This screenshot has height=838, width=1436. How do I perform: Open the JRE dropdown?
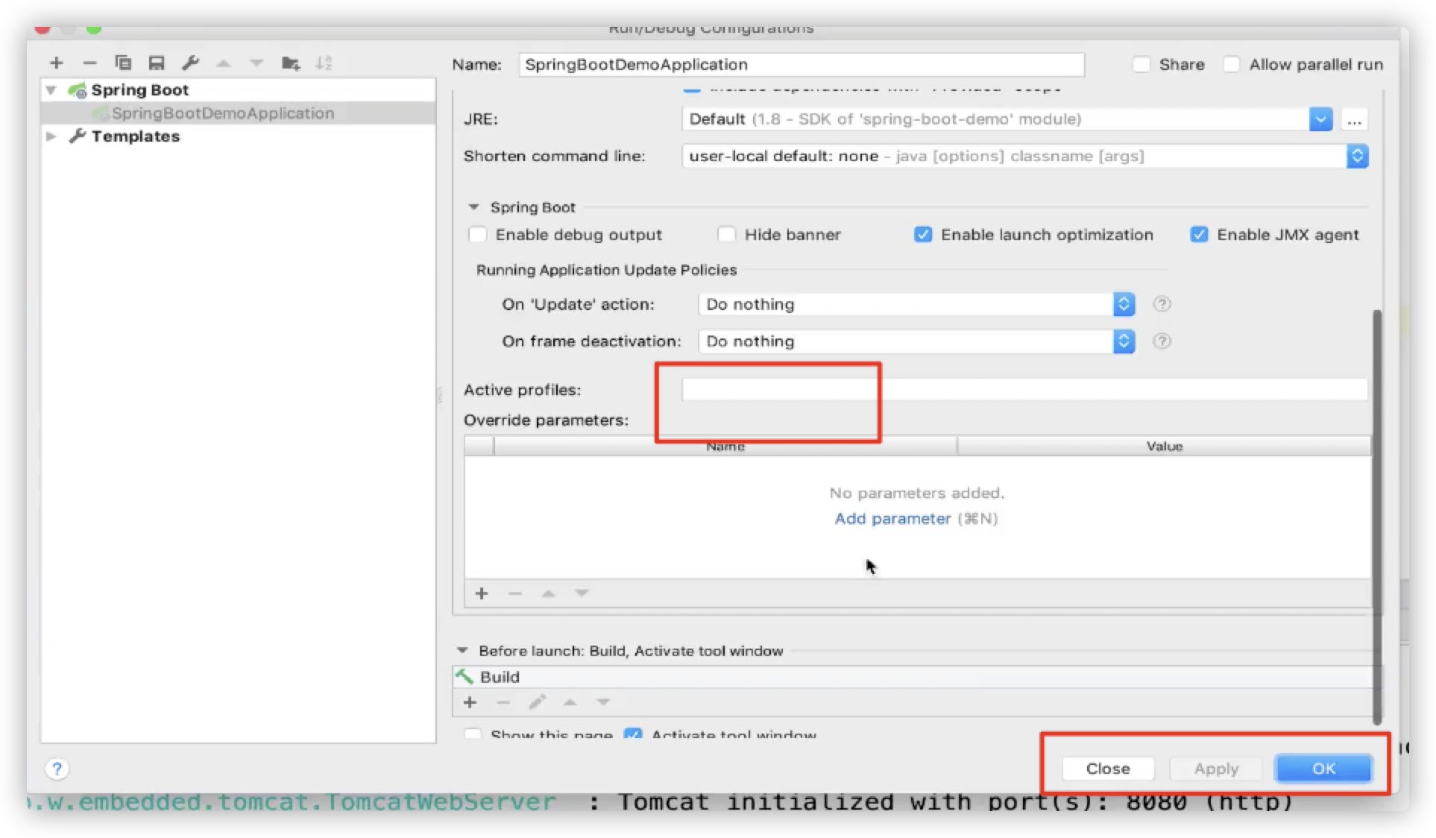[x=1320, y=119]
